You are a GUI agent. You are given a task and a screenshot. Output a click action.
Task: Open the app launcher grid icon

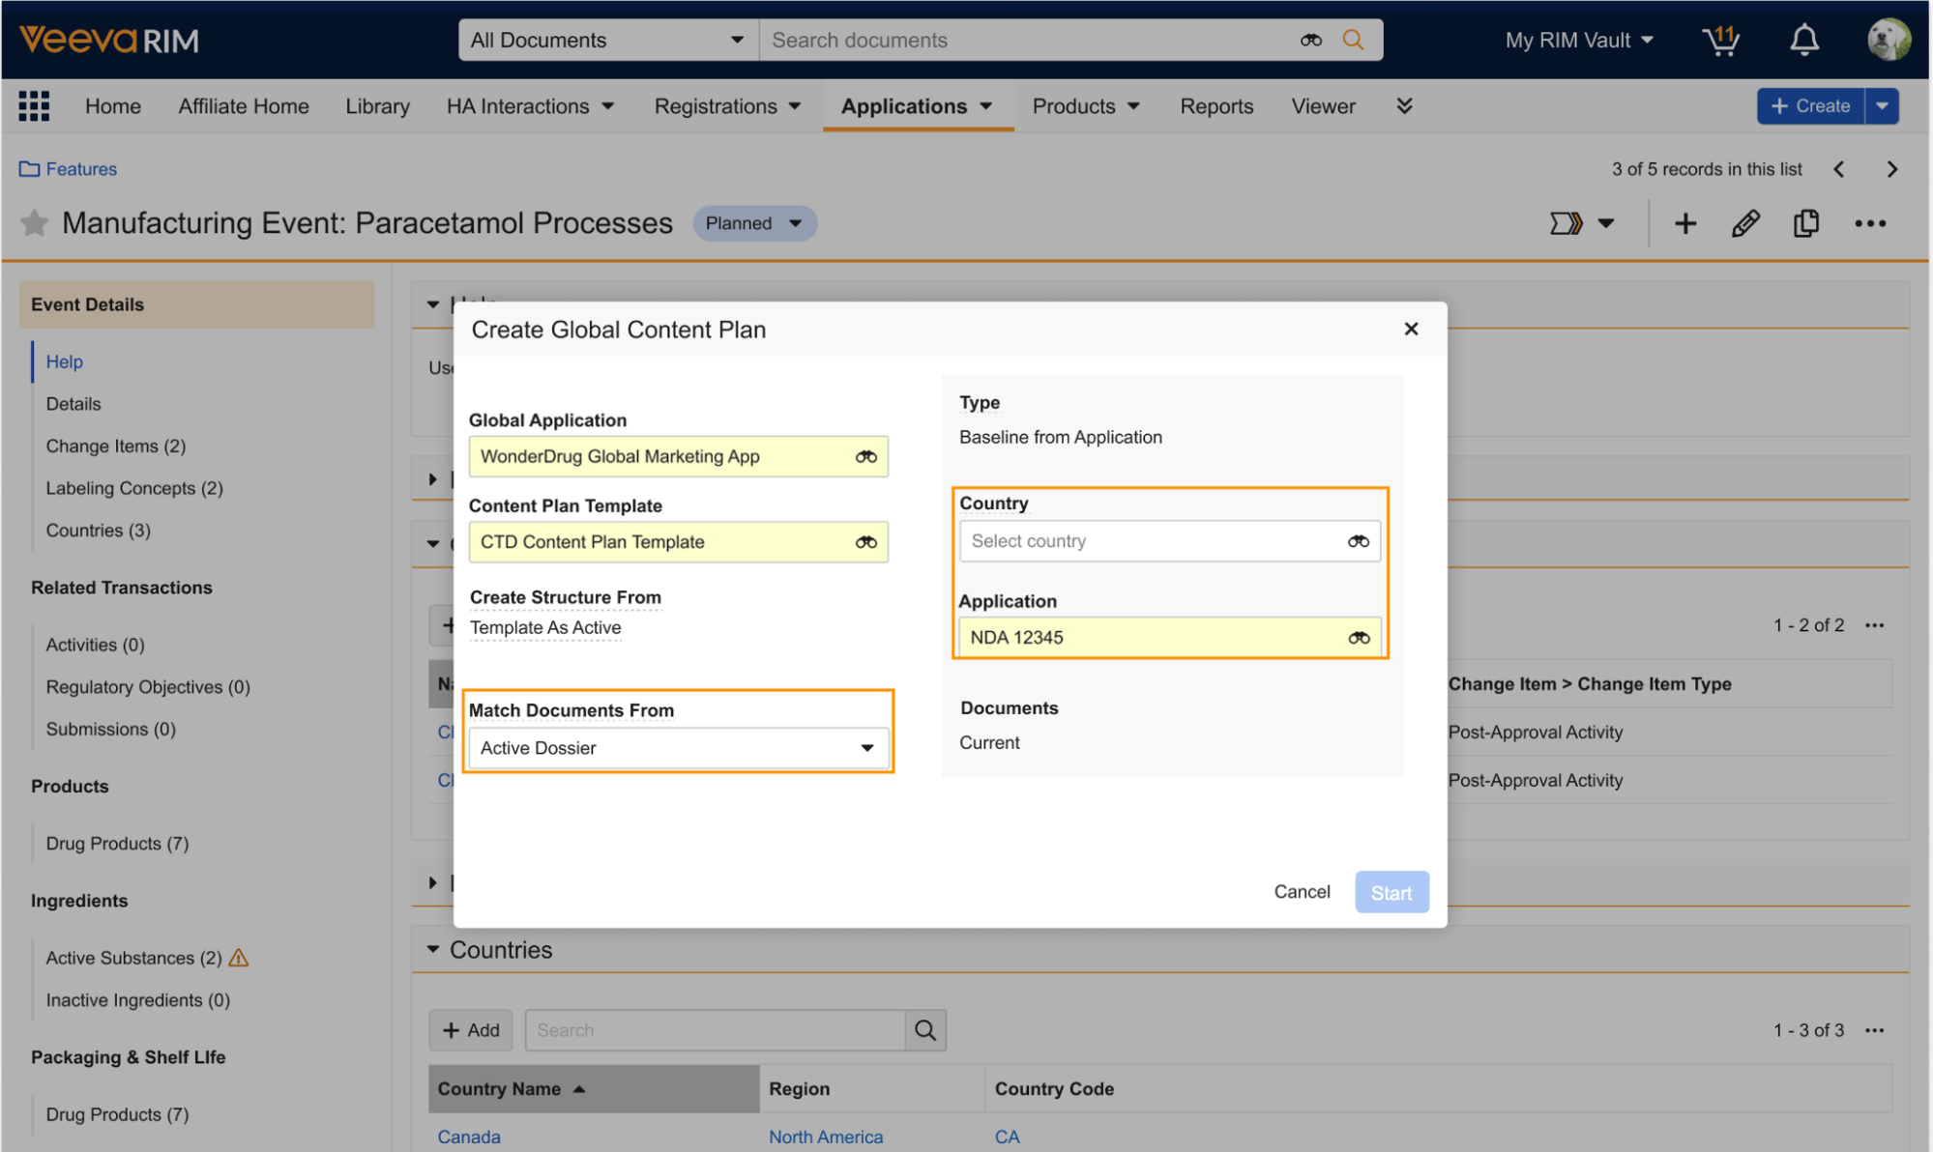click(34, 106)
